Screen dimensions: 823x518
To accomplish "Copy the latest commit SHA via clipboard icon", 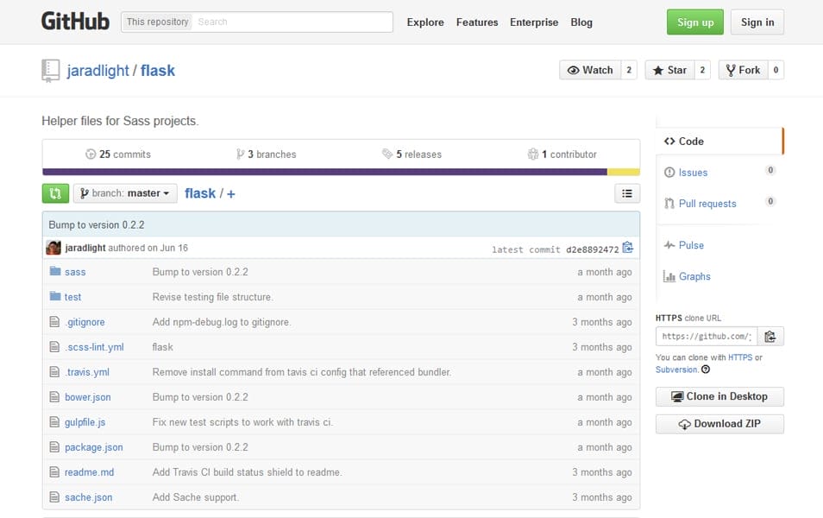I will (x=627, y=248).
